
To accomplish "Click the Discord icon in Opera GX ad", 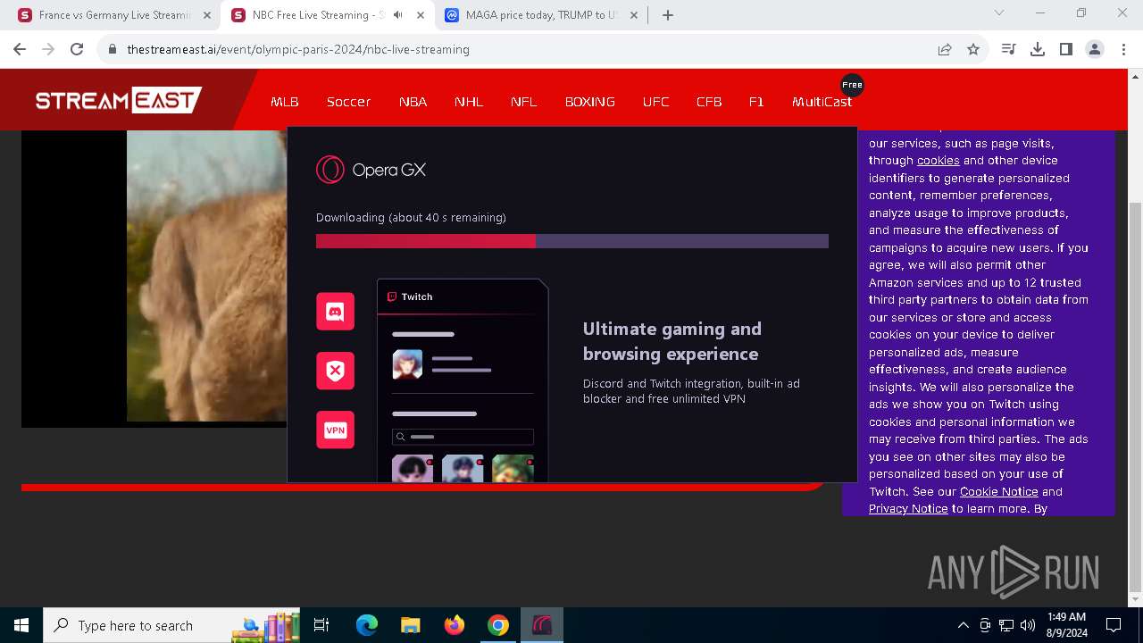I will (336, 312).
